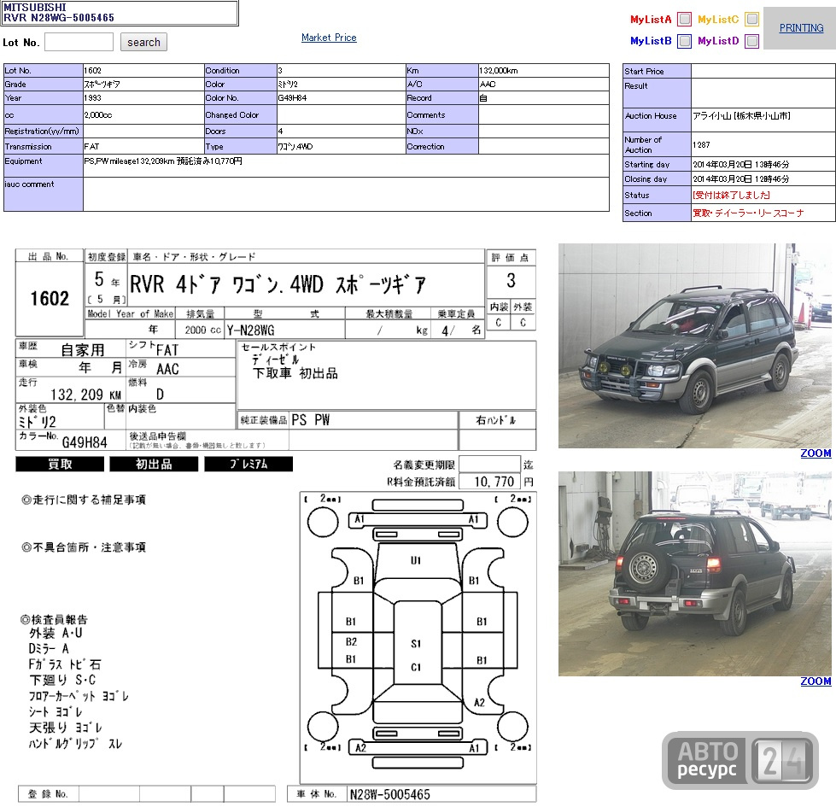Click the cc value 2,000cc
Image resolution: width=836 pixels, height=807 pixels.
[x=98, y=115]
